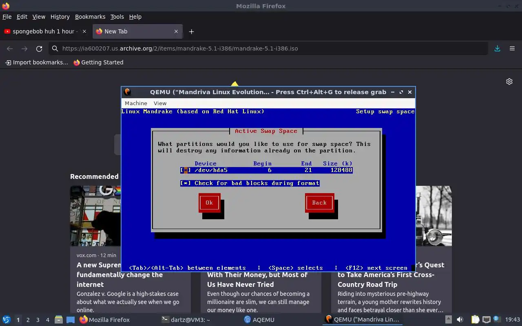Close the New Tab tab
Image resolution: width=522 pixels, height=326 pixels.
point(176,31)
